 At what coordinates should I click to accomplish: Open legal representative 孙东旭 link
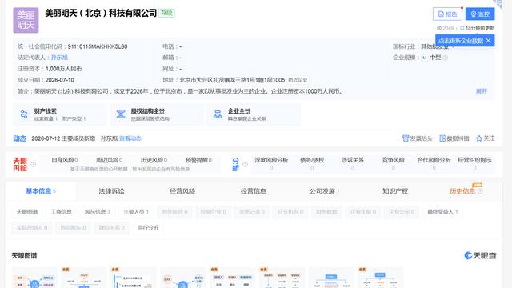(x=59, y=58)
